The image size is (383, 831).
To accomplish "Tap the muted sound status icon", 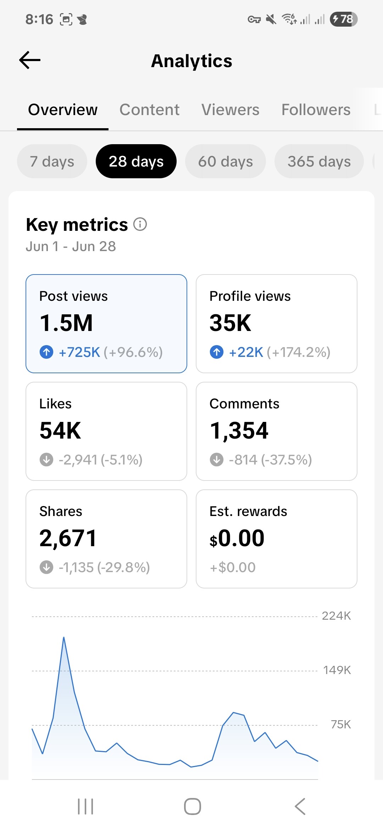I will point(271,19).
